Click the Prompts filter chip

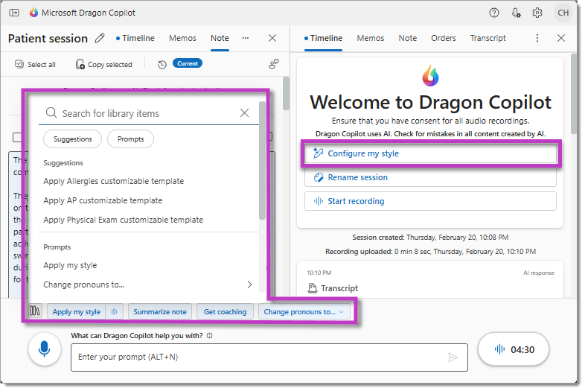[x=130, y=139]
